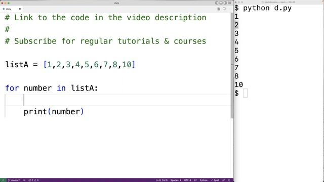Click 'description' in the first comment
The image size is (324, 182).
click(x=180, y=18)
